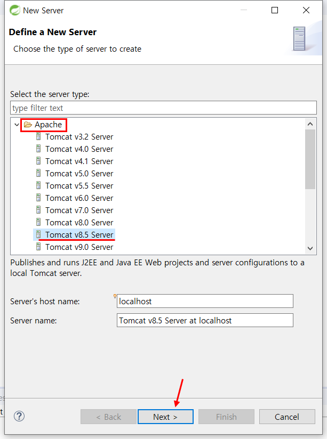Image resolution: width=327 pixels, height=439 pixels.
Task: Click the Tomcat v6.0 Server icon
Action: tap(38, 198)
